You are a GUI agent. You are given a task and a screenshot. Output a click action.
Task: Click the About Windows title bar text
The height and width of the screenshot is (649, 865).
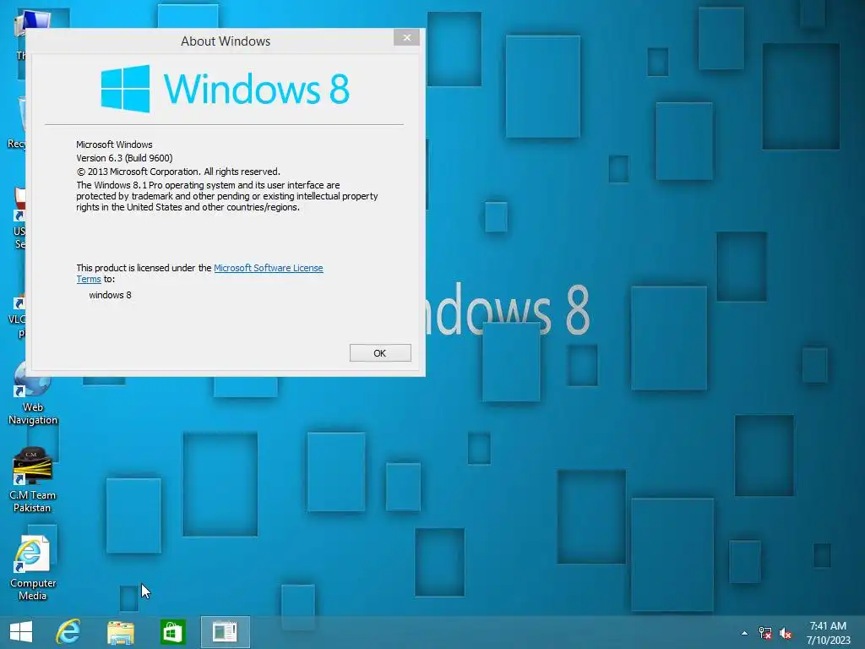226,41
